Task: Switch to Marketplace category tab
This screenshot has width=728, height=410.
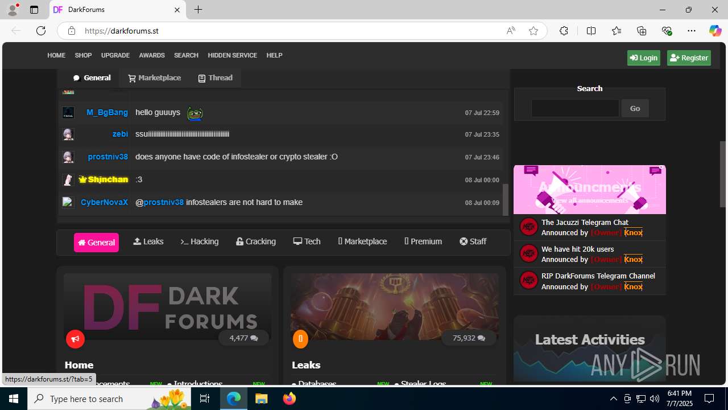Action: 363,241
